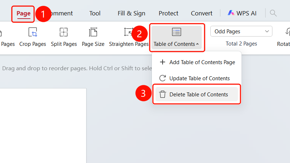Click the Table of Contents list icon
Image resolution: width=290 pixels, height=163 pixels.
[x=177, y=32]
